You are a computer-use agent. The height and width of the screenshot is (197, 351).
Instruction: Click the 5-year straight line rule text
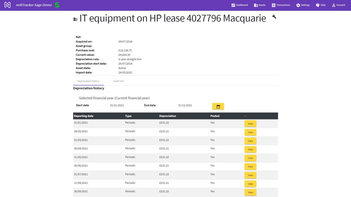click(x=130, y=59)
